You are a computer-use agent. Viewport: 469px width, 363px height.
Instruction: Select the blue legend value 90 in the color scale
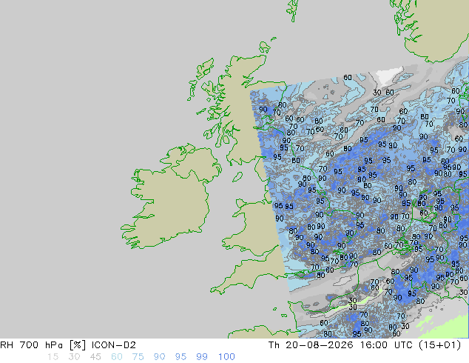(x=159, y=357)
